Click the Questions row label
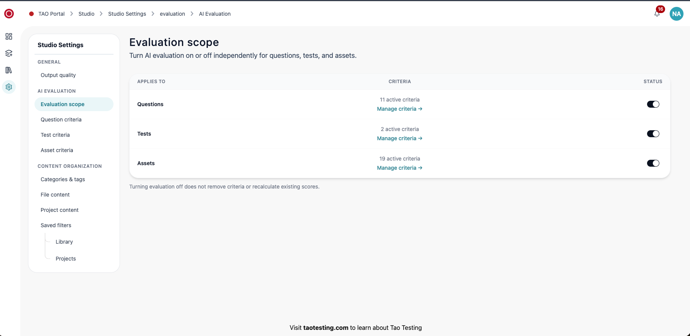This screenshot has height=336, width=690. 150,104
